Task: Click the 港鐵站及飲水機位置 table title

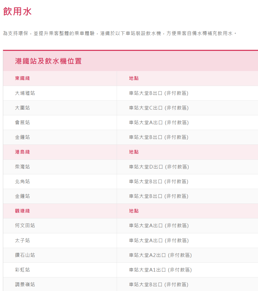Action: [x=49, y=61]
